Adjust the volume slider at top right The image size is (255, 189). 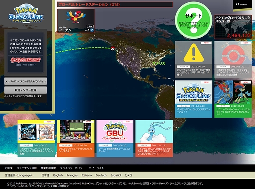[x=243, y=4]
